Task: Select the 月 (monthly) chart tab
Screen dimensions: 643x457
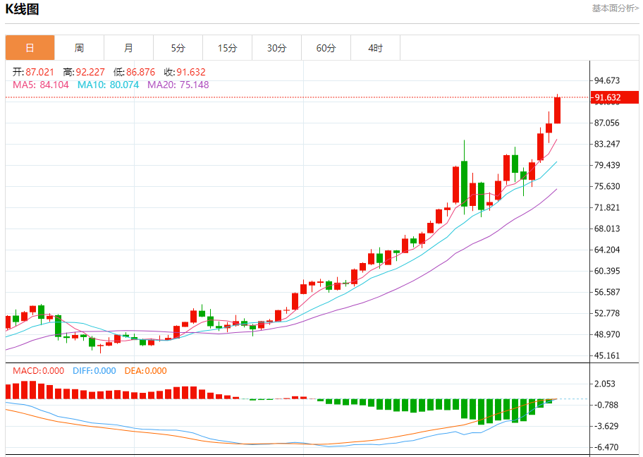Action: pos(128,48)
